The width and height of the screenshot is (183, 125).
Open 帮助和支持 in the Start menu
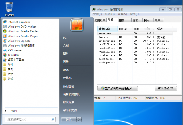(x=70, y=110)
